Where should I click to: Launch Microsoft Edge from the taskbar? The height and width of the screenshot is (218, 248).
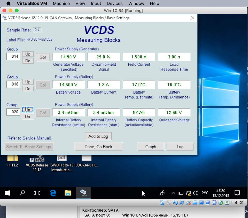click(53, 193)
